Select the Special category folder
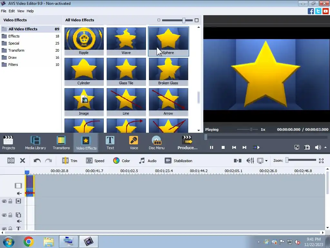Viewport: 330px width, 248px height. (31, 43)
